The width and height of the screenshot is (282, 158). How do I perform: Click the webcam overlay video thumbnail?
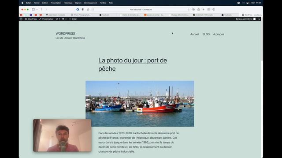pyautogui.click(x=62, y=136)
